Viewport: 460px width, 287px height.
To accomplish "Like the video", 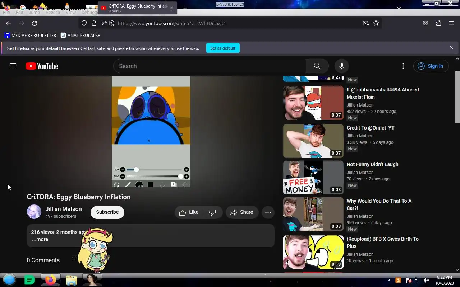I will click(189, 212).
